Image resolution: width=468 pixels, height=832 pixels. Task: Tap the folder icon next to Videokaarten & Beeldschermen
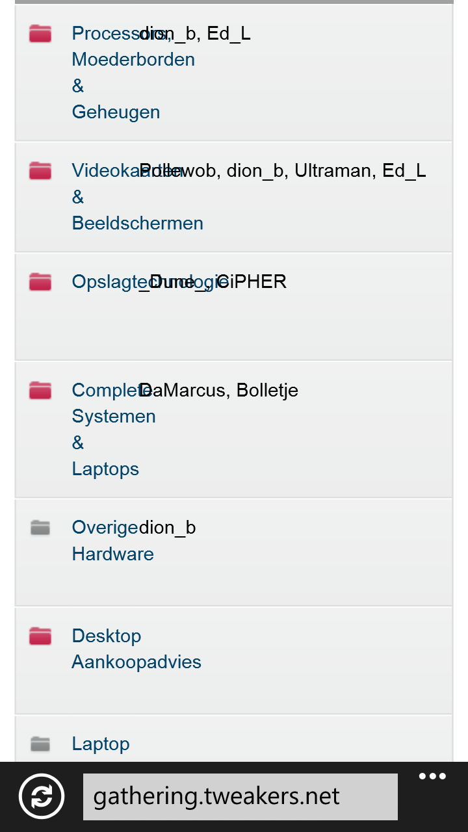tap(40, 171)
